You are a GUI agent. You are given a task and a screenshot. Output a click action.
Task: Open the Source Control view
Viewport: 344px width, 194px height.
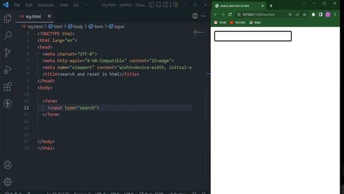click(x=8, y=52)
